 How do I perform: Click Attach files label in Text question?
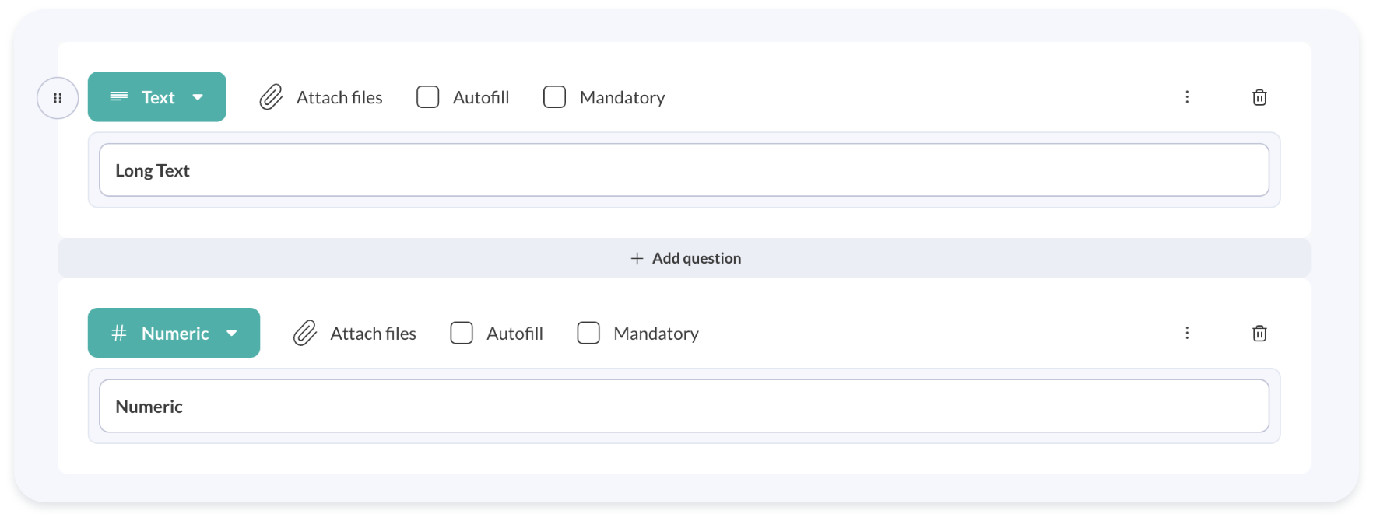pyautogui.click(x=339, y=97)
